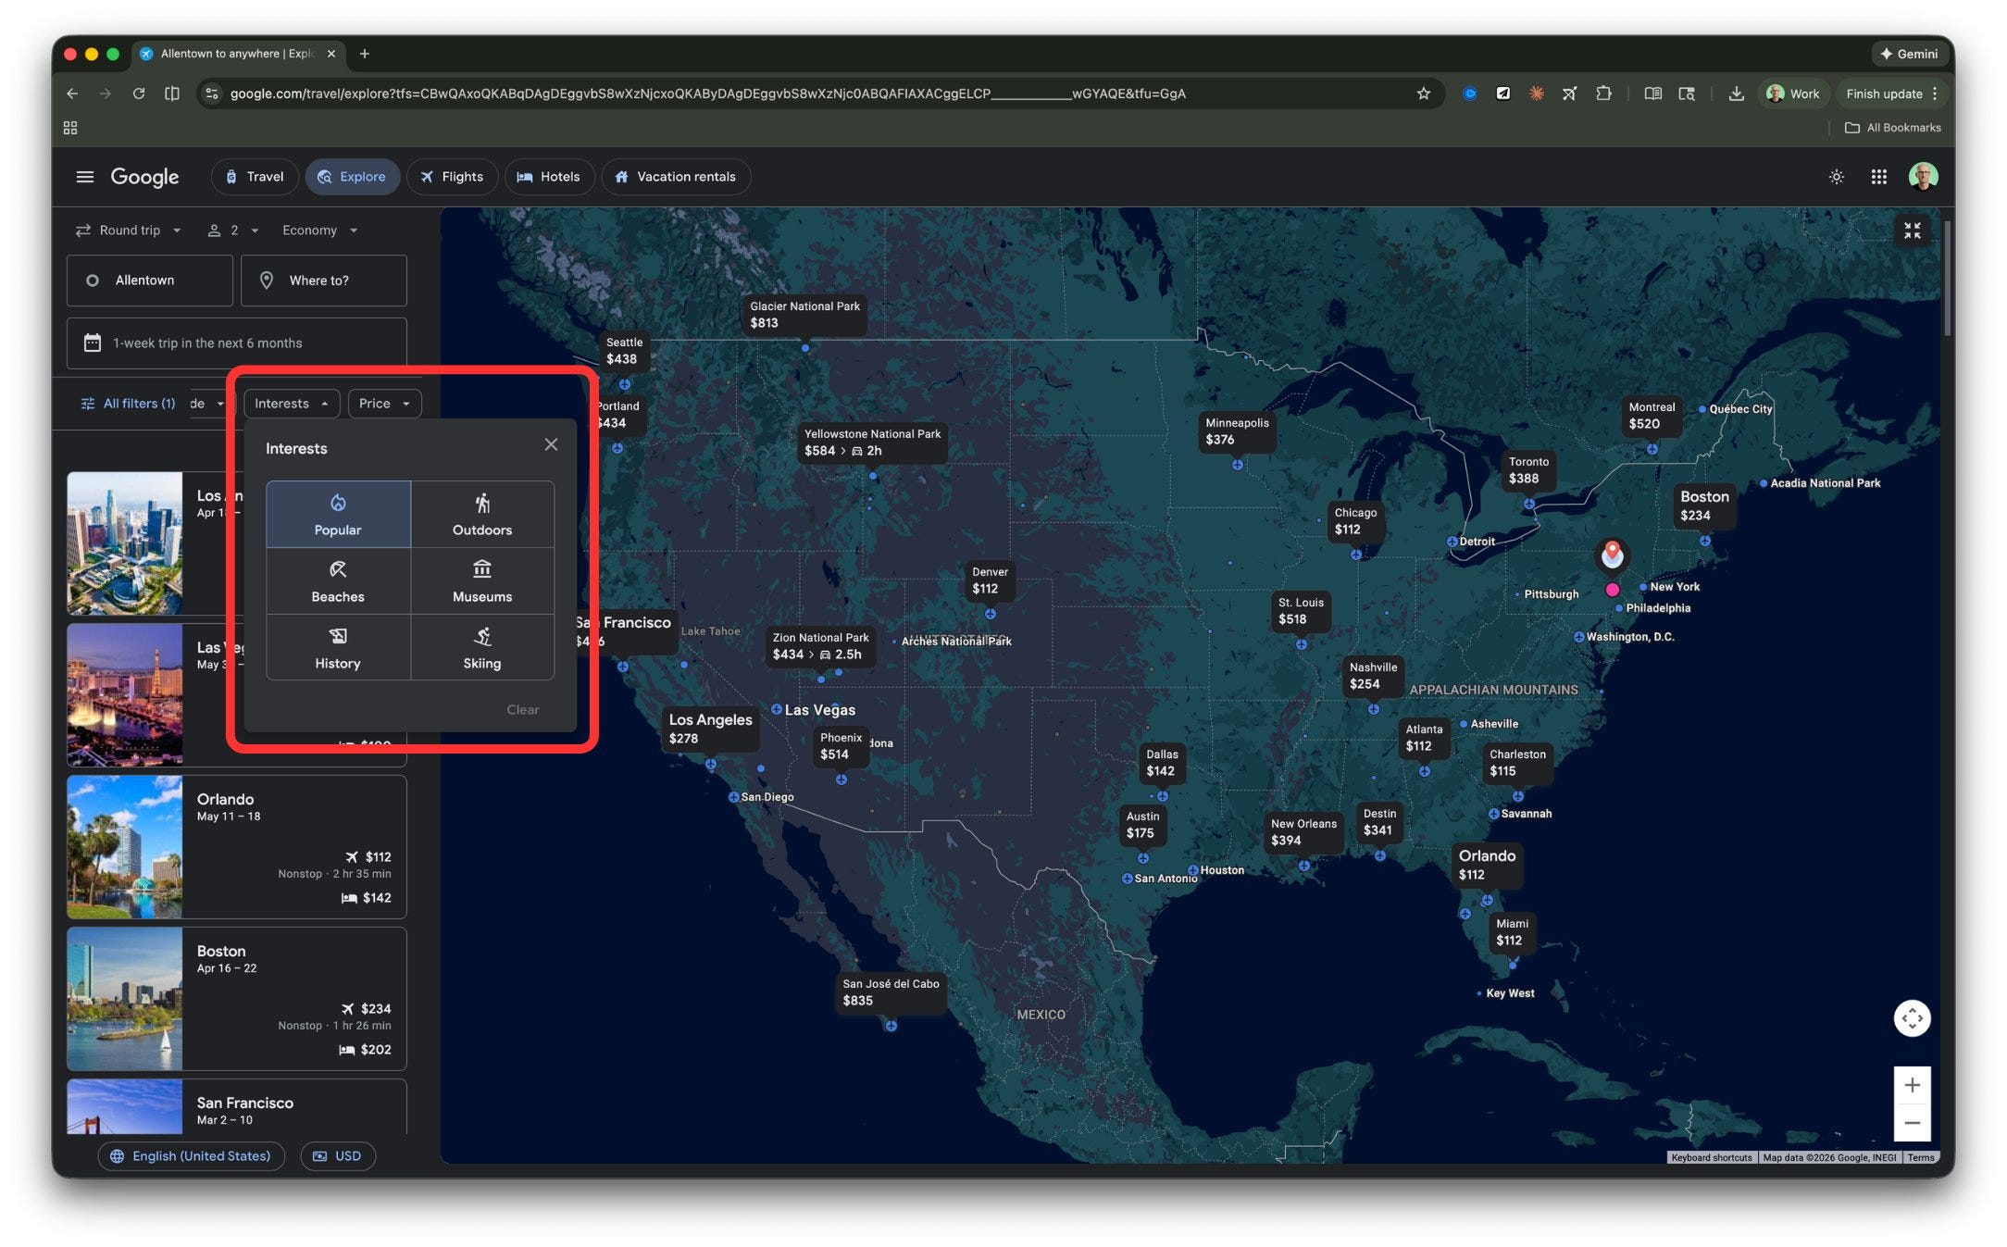Open the Vacation rentals tab
The image size is (2007, 1247).
coord(675,177)
